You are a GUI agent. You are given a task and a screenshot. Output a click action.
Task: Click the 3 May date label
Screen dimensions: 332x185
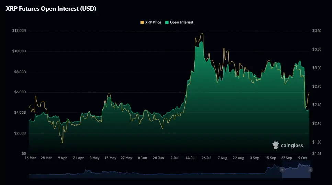94,158
